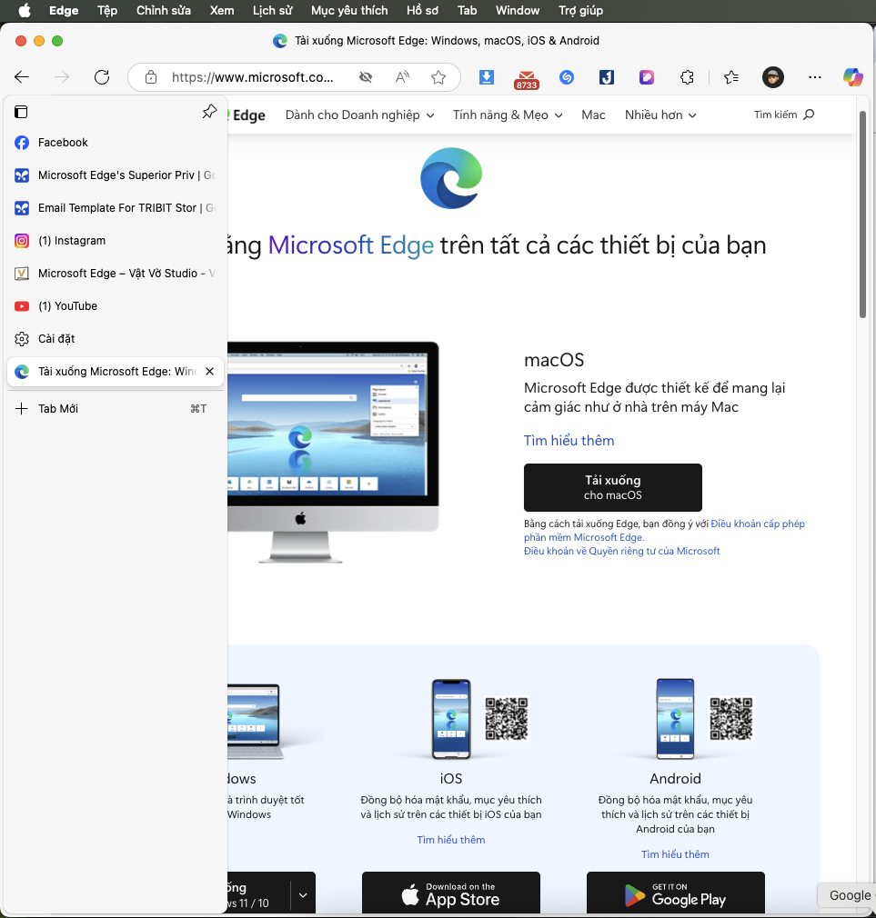Viewport: 876px width, 918px height.
Task: Open the Favorites list
Action: click(731, 77)
